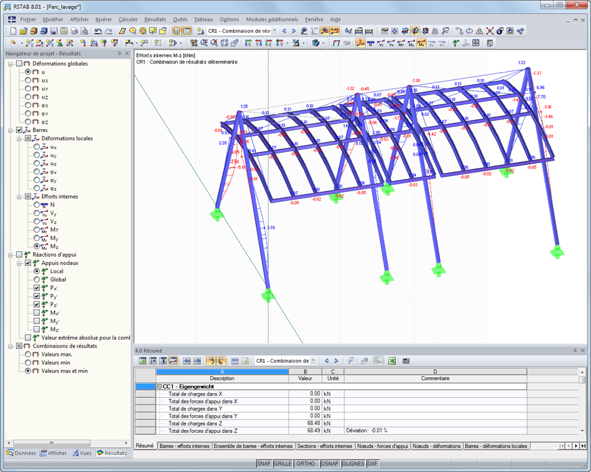Click the Save icon in the toolbar
Screen dimensions: 591x472
pos(54,31)
